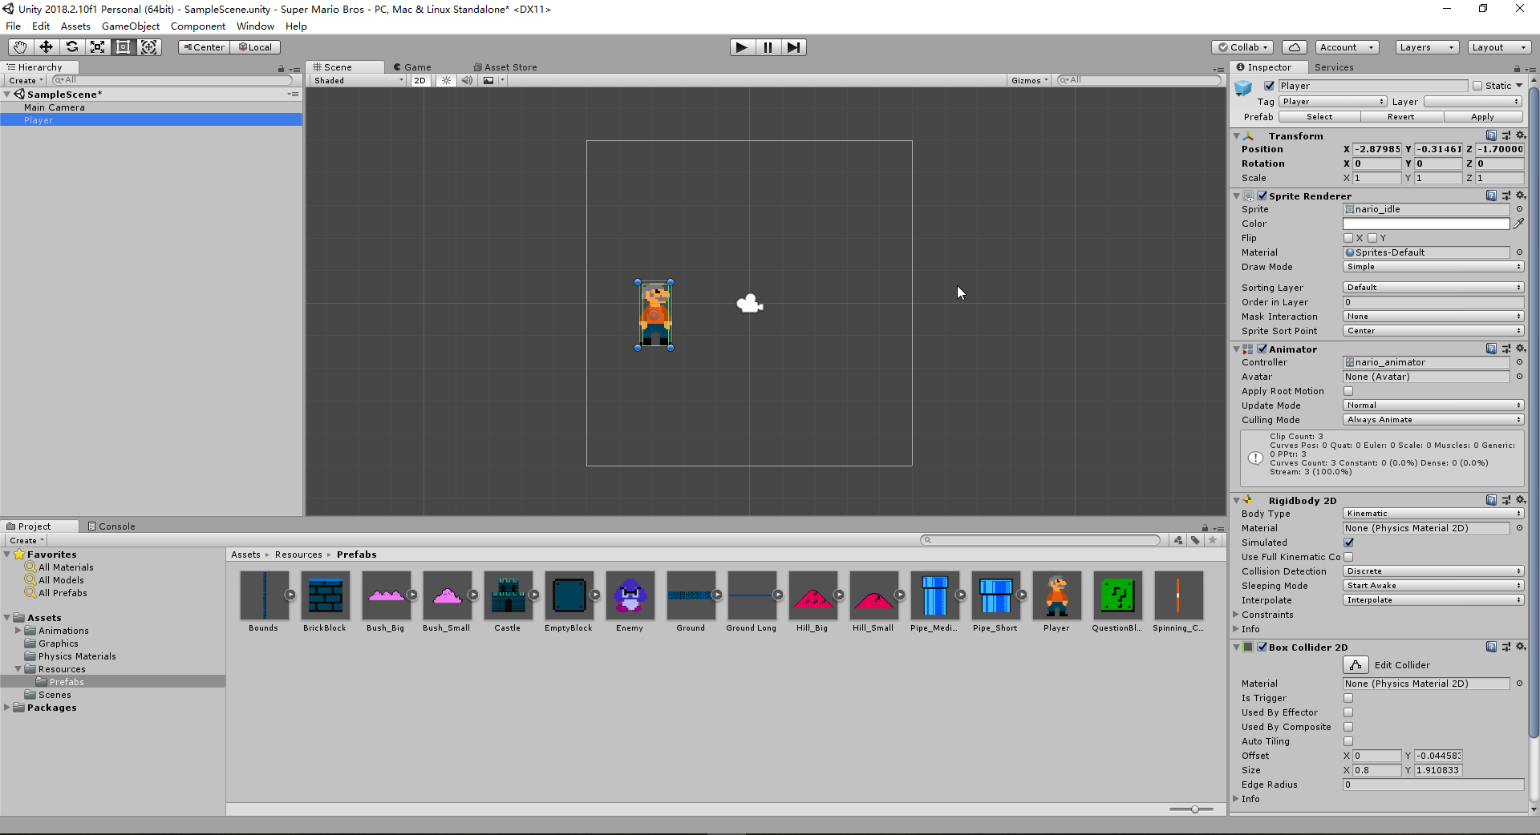
Task: Enable Used By Effector checkbox
Action: click(x=1348, y=712)
